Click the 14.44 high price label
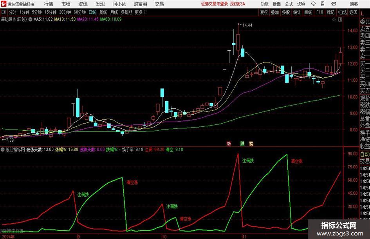370x239 pixels. [x=247, y=26]
